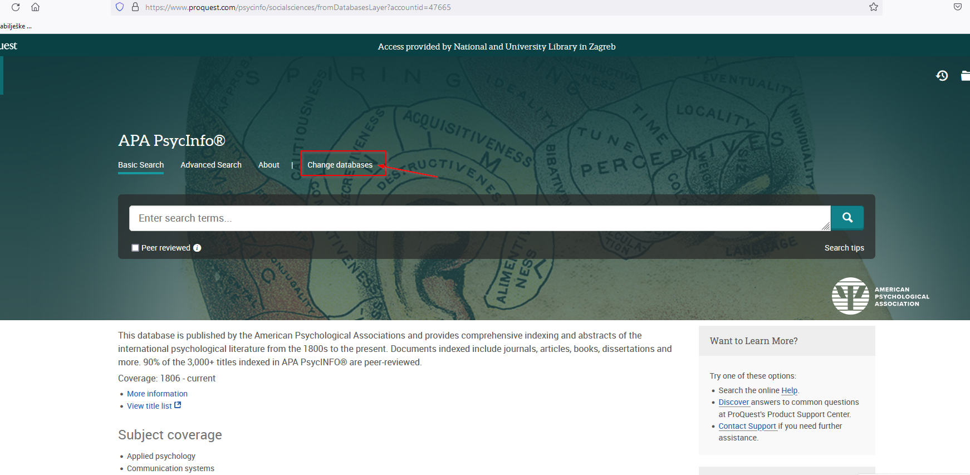View site security via the padlock icon
The width and height of the screenshot is (970, 475).
tap(135, 7)
